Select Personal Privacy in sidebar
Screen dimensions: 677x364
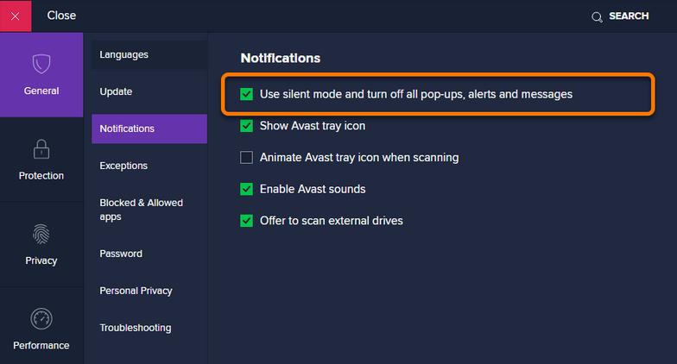[136, 291]
